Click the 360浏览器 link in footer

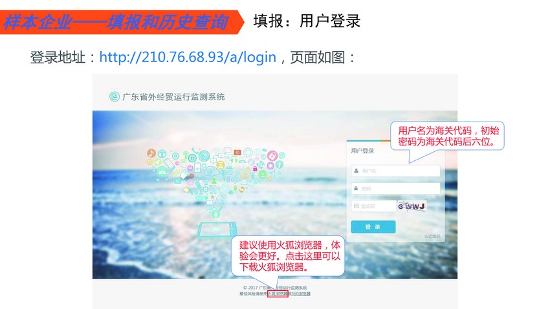(x=301, y=293)
